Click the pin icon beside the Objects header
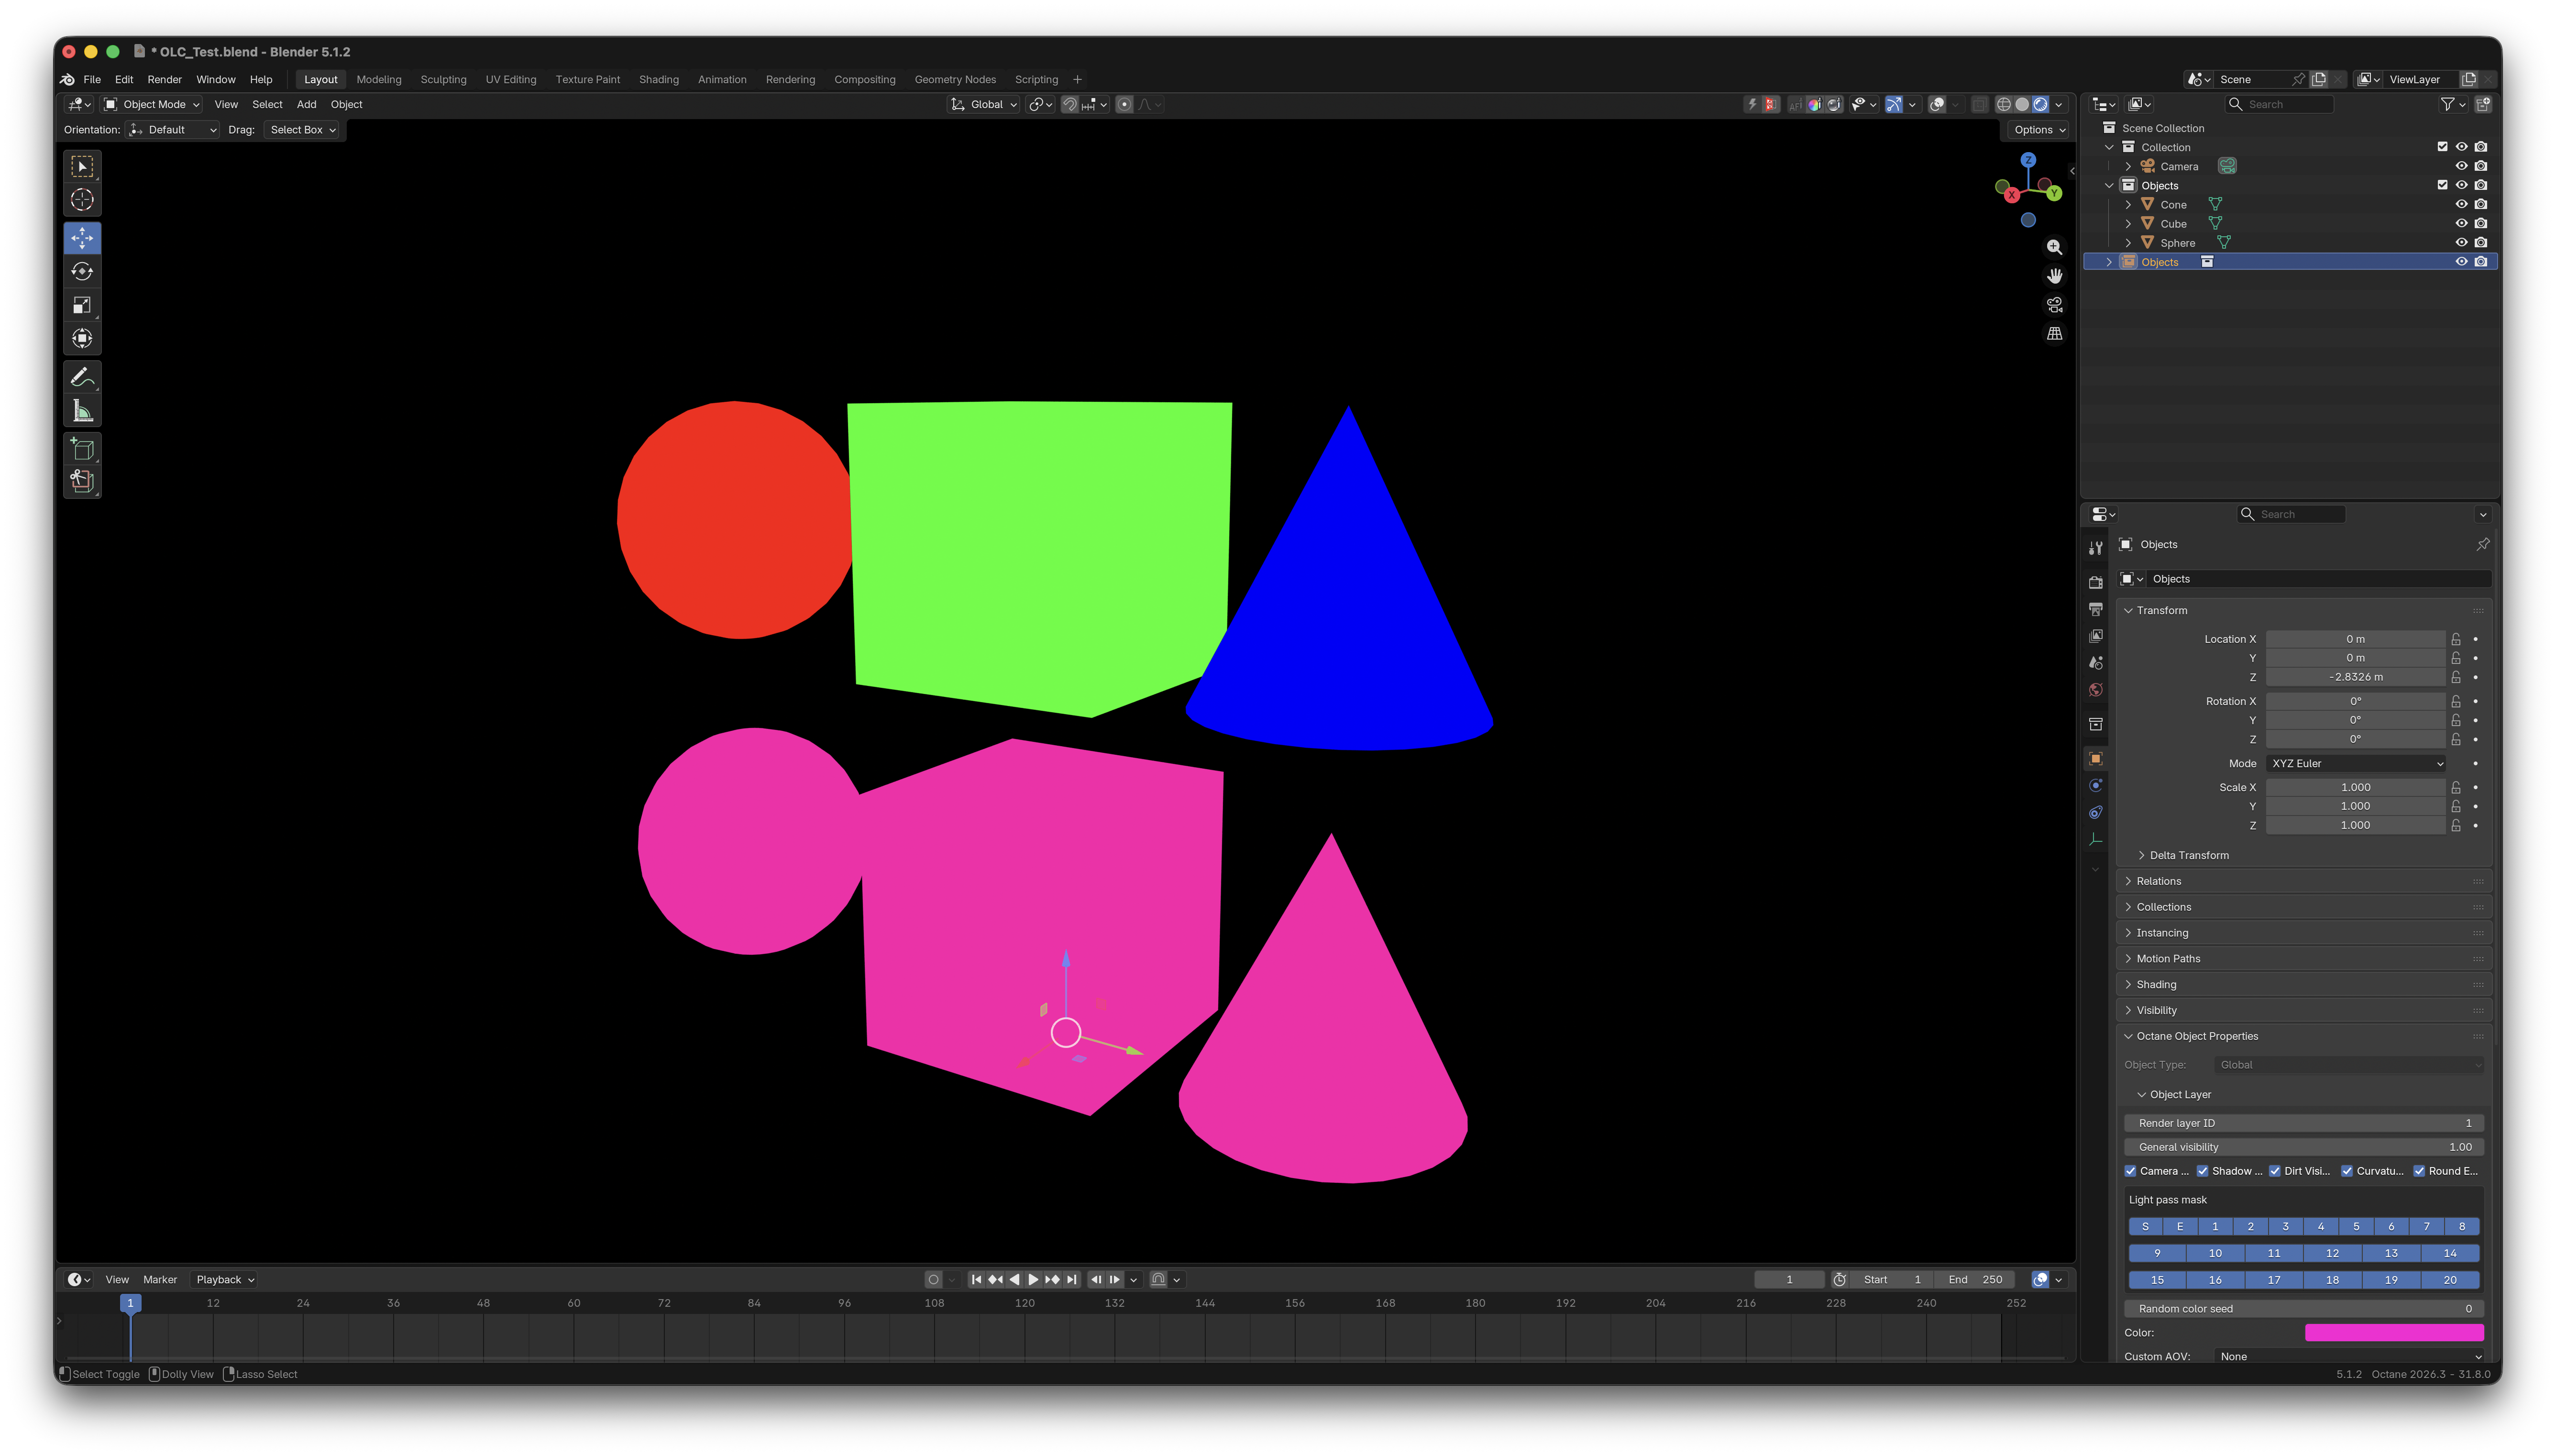This screenshot has height=1456, width=2556. (x=2482, y=544)
